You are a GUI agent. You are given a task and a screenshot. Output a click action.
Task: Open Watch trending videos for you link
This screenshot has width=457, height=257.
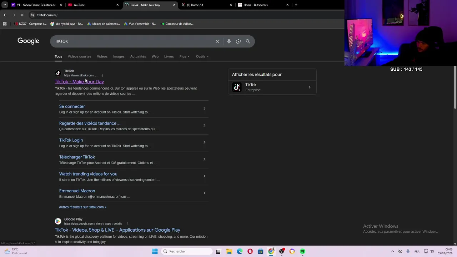point(88,174)
